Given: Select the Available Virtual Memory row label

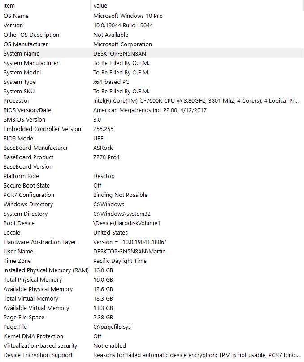Looking at the screenshot, I should click(x=36, y=308).
